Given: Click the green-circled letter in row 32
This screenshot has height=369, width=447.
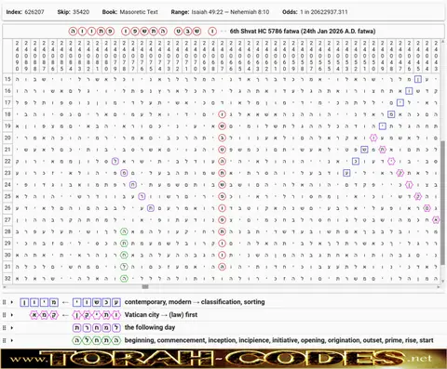Looking at the screenshot, I should pyautogui.click(x=124, y=279).
